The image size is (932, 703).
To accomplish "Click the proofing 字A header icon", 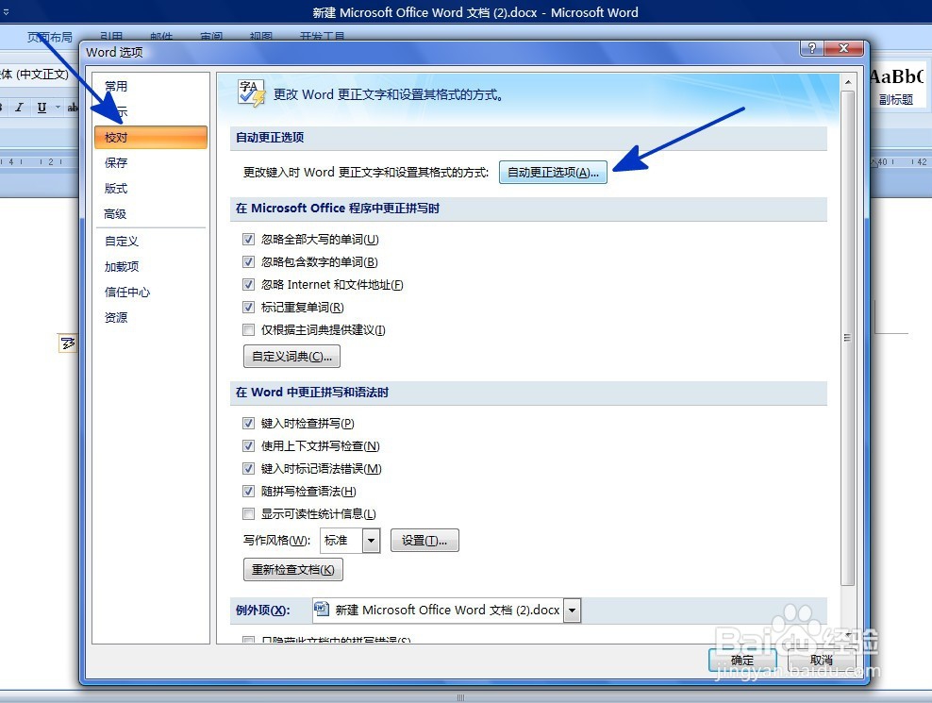I will [x=251, y=94].
